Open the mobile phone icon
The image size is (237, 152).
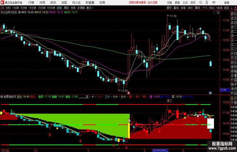(x=207, y=2)
